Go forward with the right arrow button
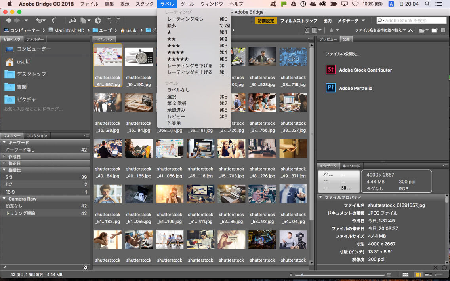 click(17, 20)
